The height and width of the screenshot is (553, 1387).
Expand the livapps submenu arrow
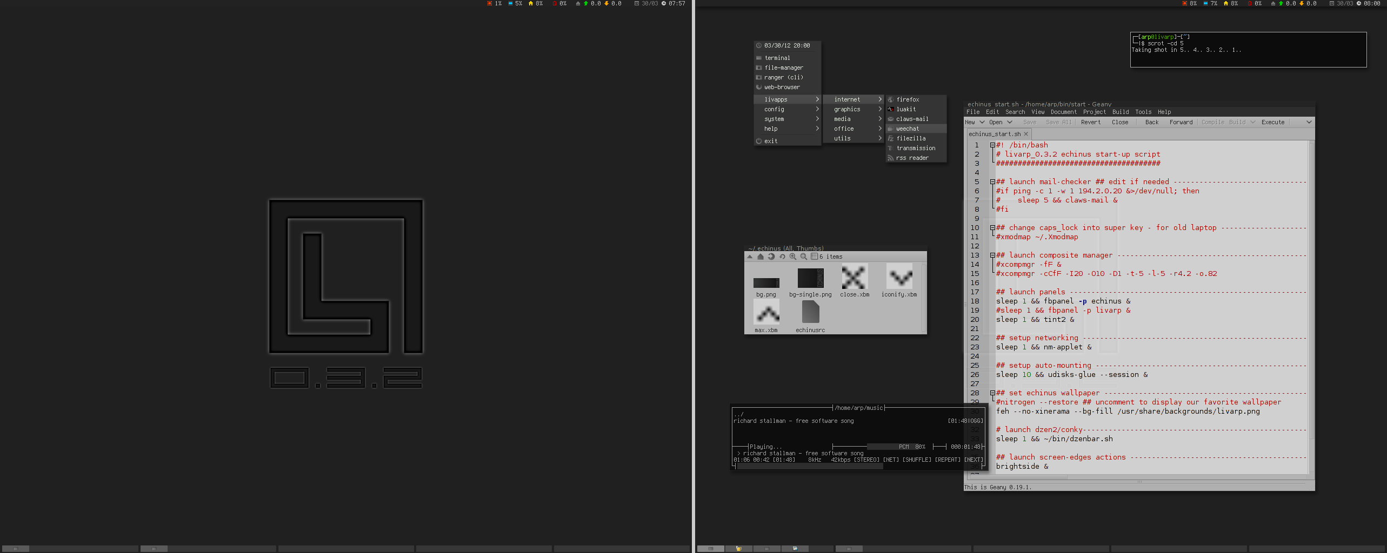(817, 99)
